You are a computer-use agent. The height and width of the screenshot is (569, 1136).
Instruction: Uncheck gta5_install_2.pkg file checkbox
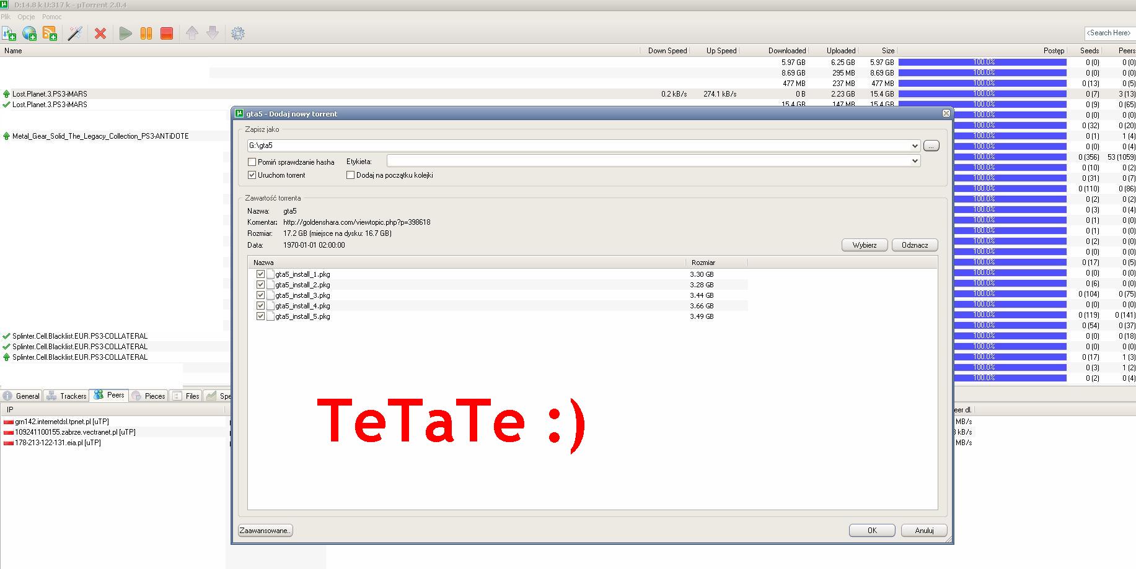[260, 285]
